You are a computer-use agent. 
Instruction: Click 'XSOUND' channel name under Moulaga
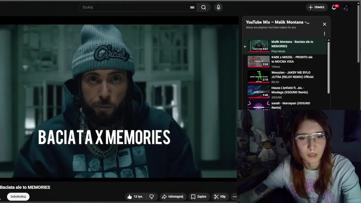tap(277, 98)
